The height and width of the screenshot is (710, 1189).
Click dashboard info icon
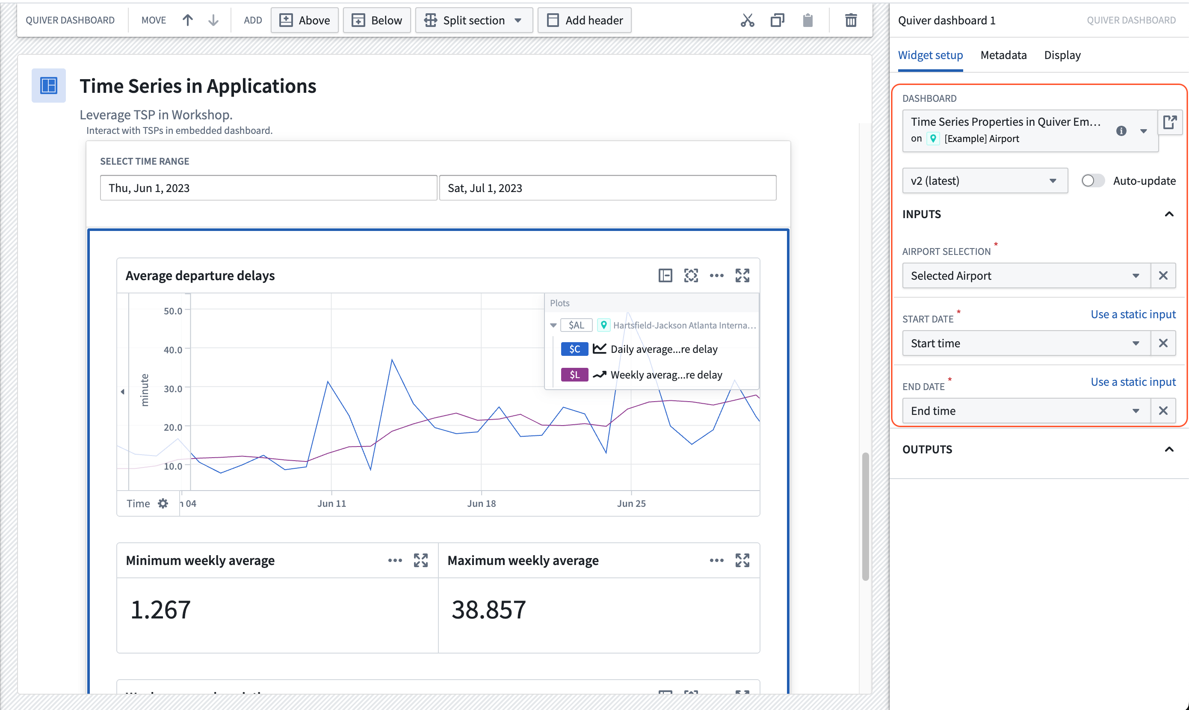coord(1121,130)
